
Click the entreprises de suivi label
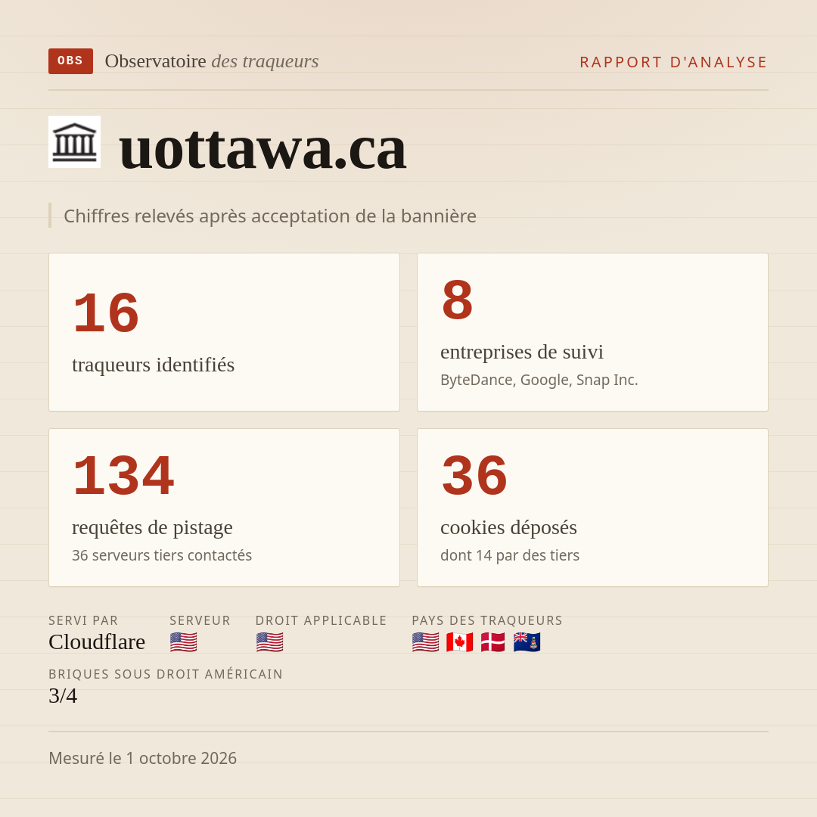521,352
